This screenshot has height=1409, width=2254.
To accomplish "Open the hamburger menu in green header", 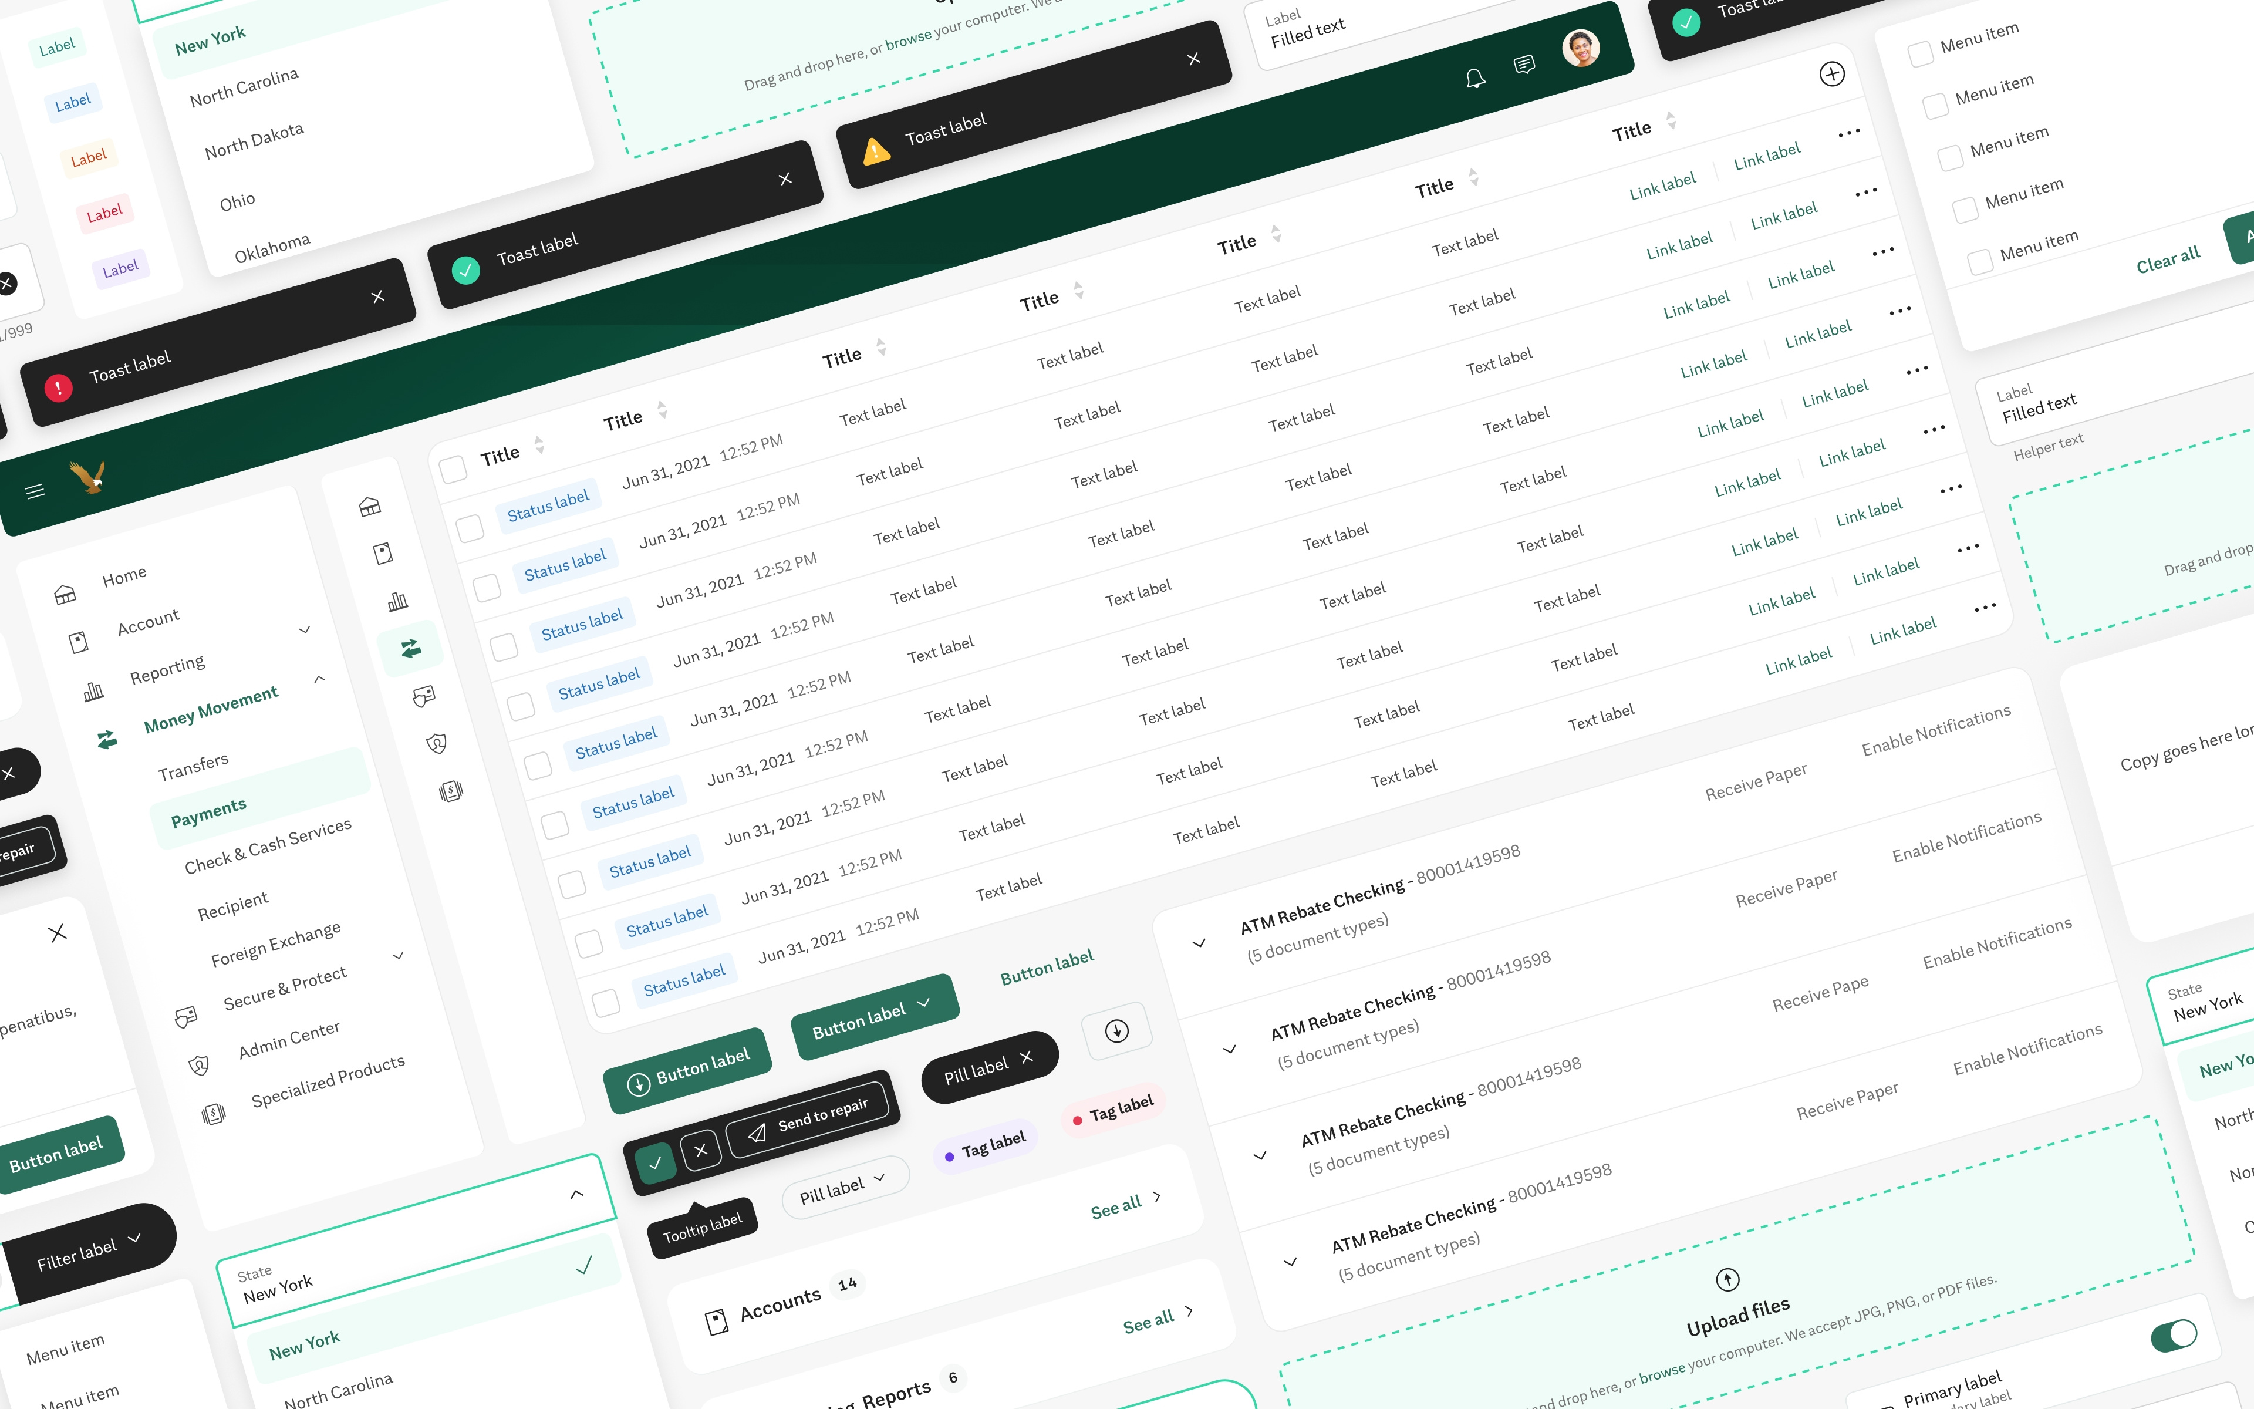I will tap(35, 491).
